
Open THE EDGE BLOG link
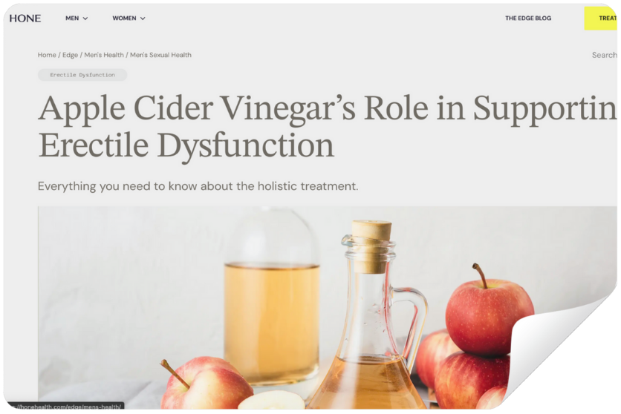pyautogui.click(x=528, y=19)
